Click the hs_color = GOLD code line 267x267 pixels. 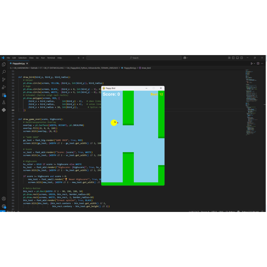point(52,164)
